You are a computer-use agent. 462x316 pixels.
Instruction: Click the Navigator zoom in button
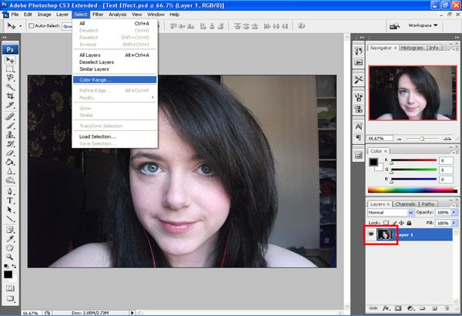[x=447, y=139]
